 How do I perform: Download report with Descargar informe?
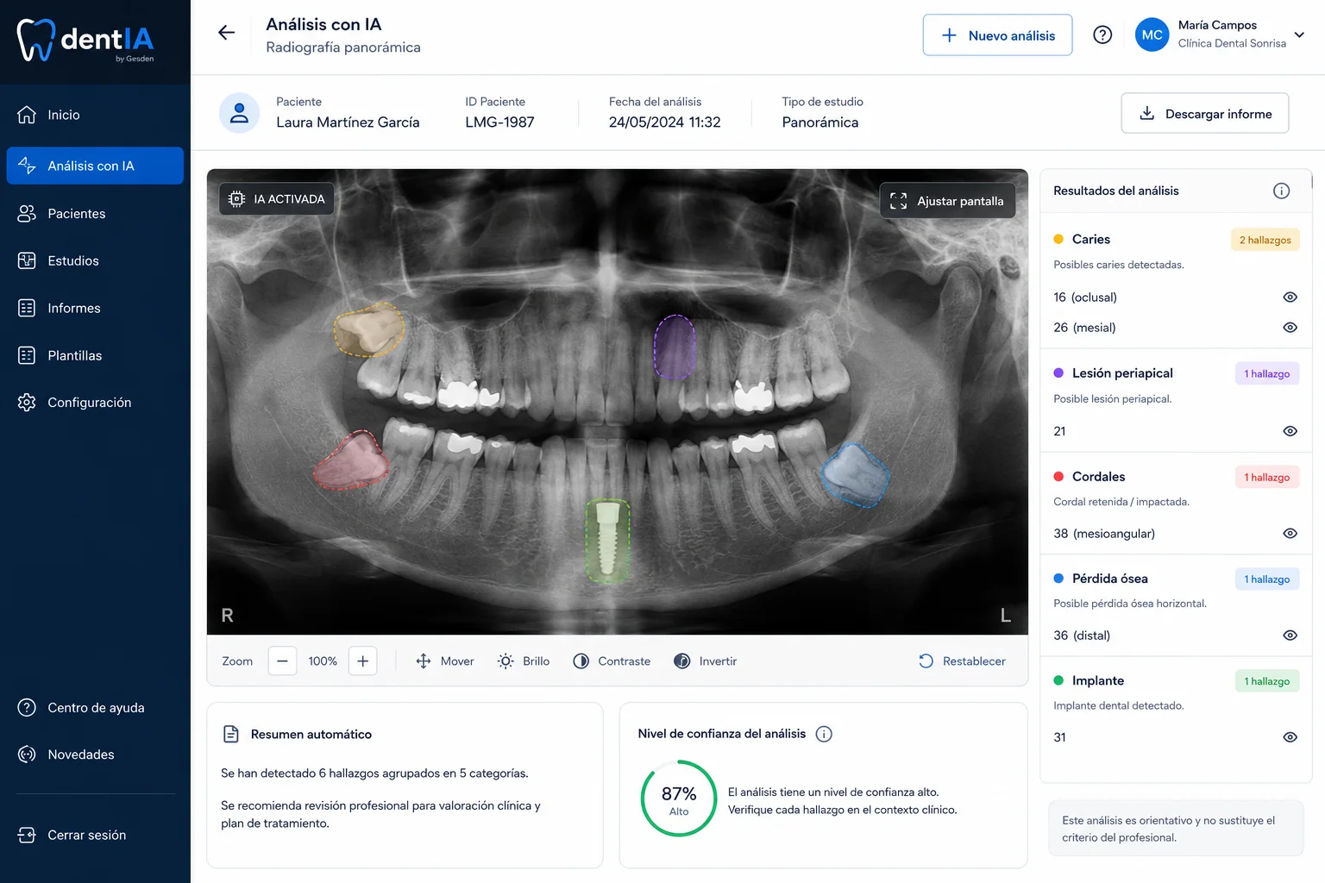coord(1205,113)
